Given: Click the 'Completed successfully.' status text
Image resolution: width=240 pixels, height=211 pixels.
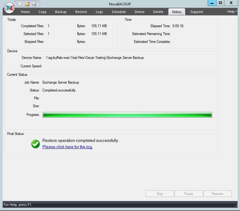Looking at the screenshot, I should [59, 90].
